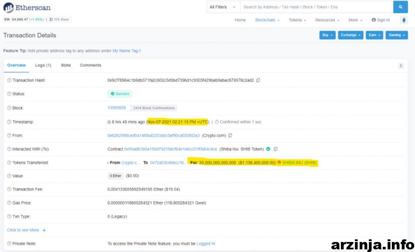Switch to the Logs (1) tab
The height and width of the screenshot is (252, 415).
pos(43,65)
